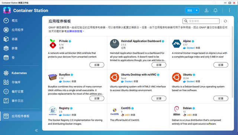Viewport: 238px width, 135px height.
Task: Click the refresh templates icon
Action: coord(225,21)
